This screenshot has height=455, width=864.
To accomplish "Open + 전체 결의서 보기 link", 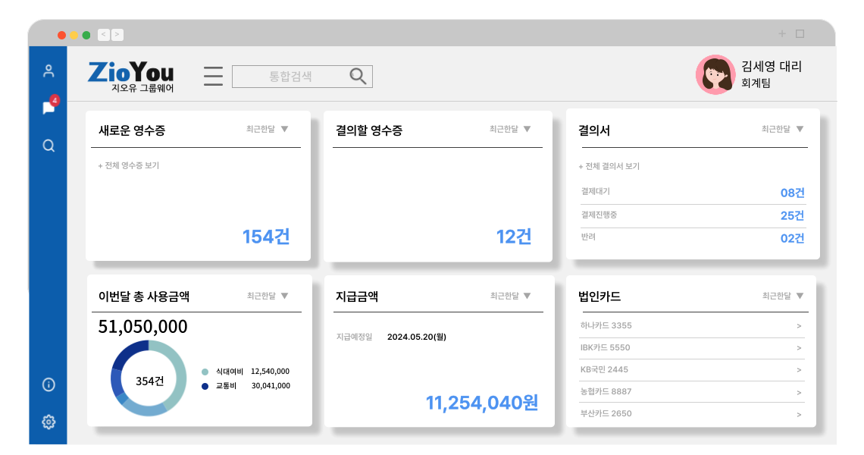I will pos(609,166).
